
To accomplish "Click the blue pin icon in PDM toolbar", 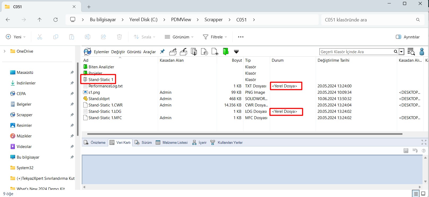I will coord(162,51).
